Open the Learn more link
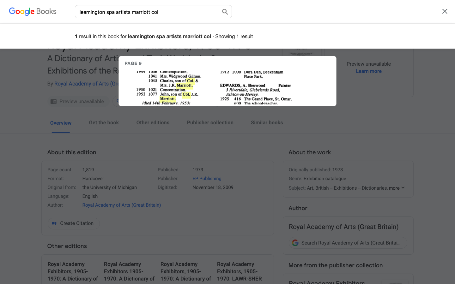This screenshot has height=284, width=455. (x=368, y=71)
